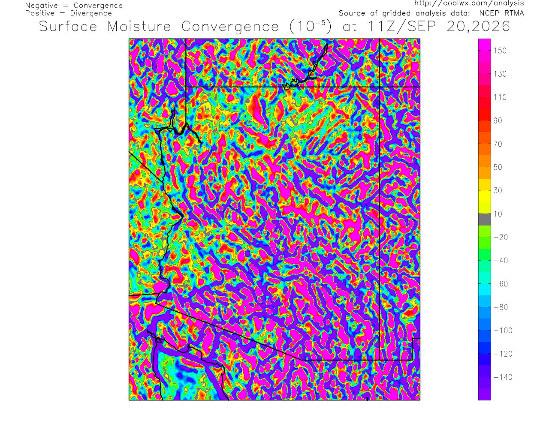Viewport: 549px width, 439px height.
Task: Click the coolwx.com/analysis URL text
Action: [x=469, y=3]
